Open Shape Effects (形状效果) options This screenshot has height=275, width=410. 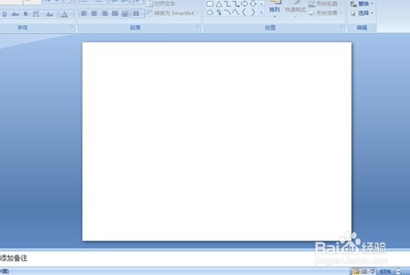click(325, 13)
